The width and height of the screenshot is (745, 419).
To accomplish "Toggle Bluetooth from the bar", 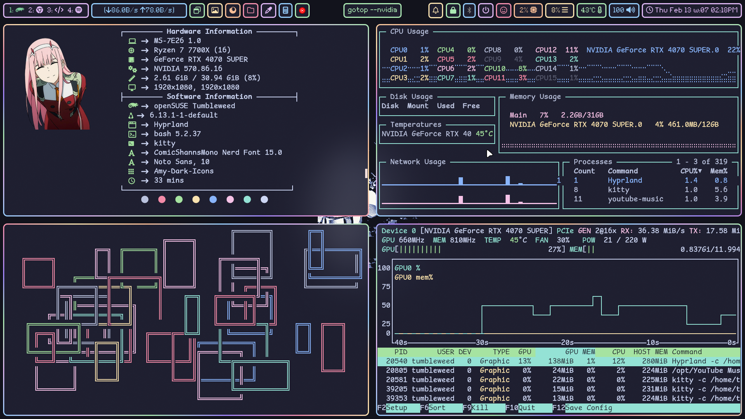I will (x=469, y=10).
